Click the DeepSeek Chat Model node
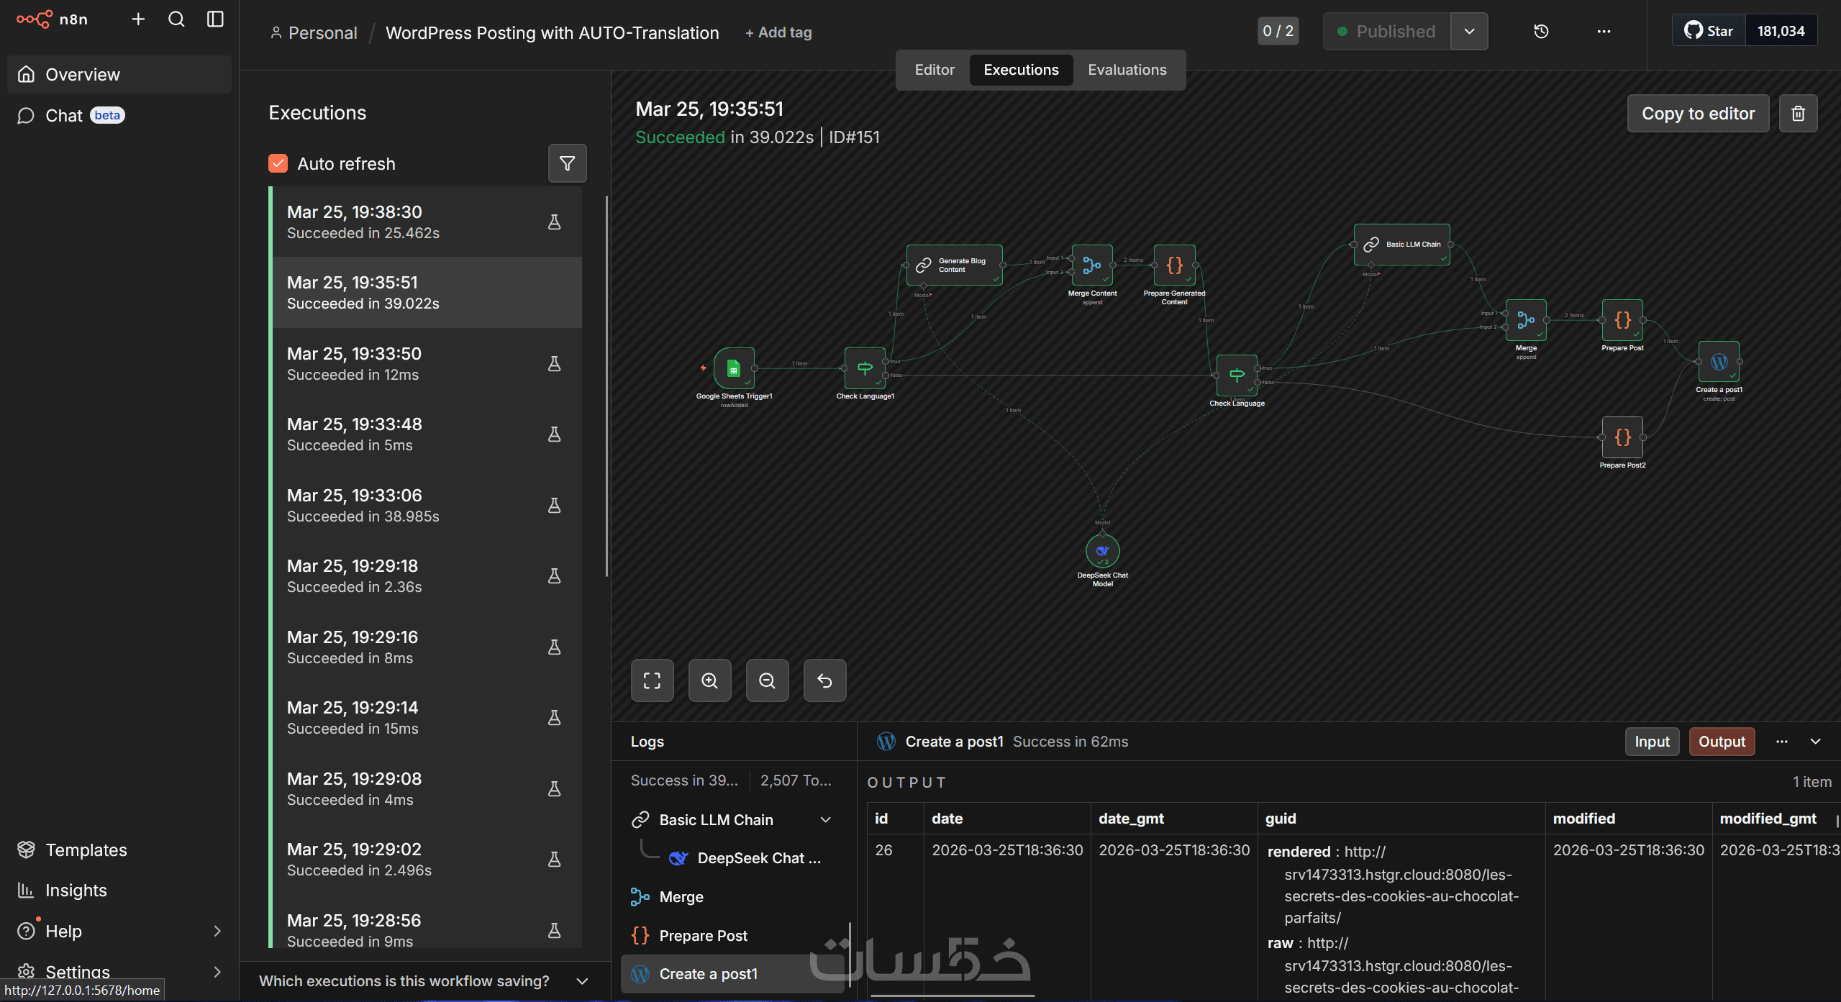The image size is (1841, 1002). click(x=1102, y=552)
